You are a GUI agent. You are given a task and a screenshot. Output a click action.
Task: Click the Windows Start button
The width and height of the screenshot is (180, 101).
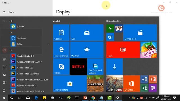pyautogui.click(x=4, y=98)
